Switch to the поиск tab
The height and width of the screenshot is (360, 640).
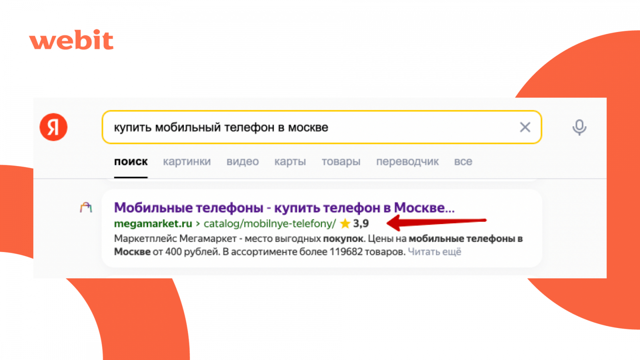point(131,162)
